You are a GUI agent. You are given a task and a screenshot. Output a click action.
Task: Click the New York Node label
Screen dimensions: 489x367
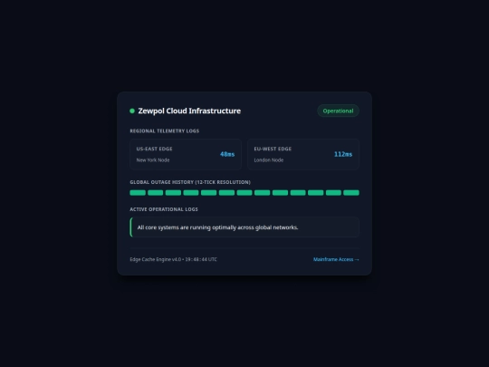tap(153, 160)
